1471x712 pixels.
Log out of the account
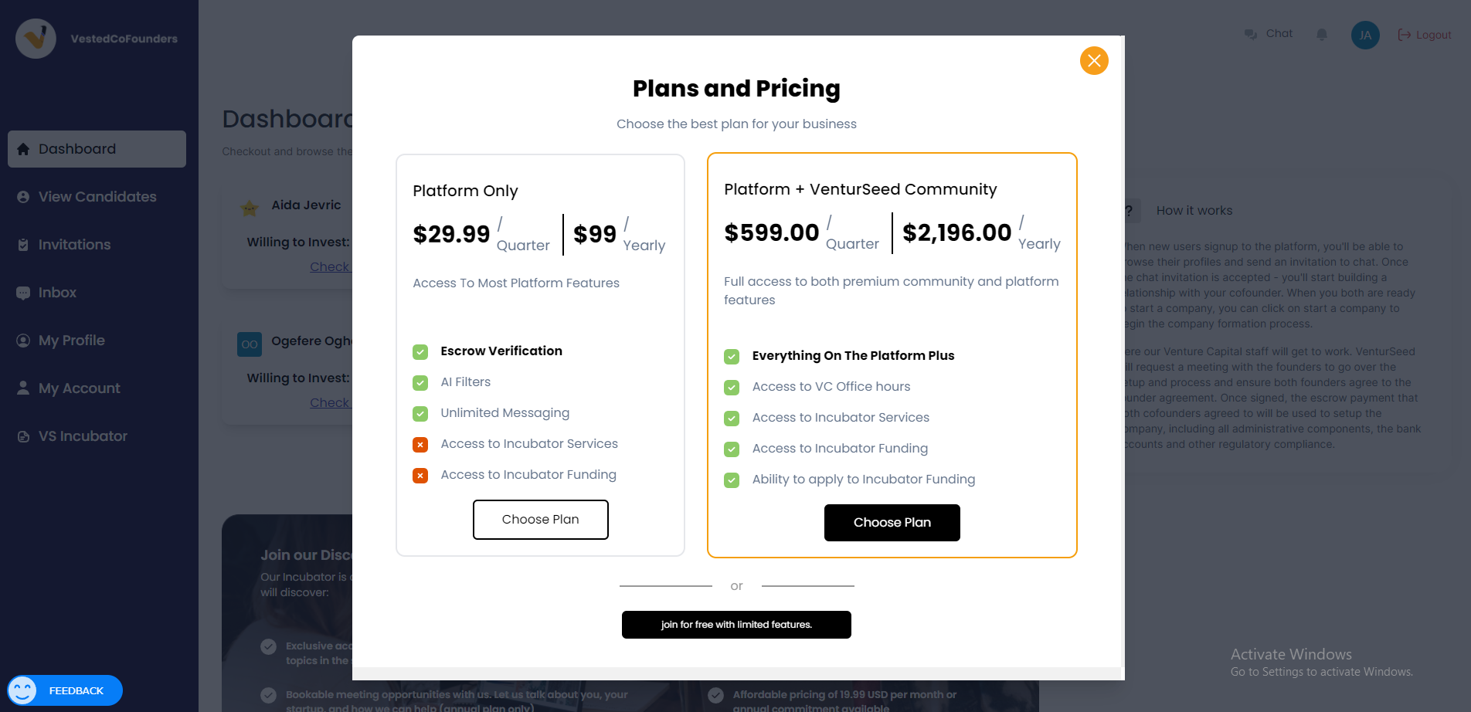(x=1425, y=35)
